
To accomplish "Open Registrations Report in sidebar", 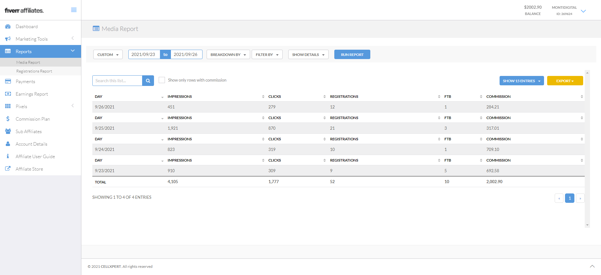I will [34, 71].
